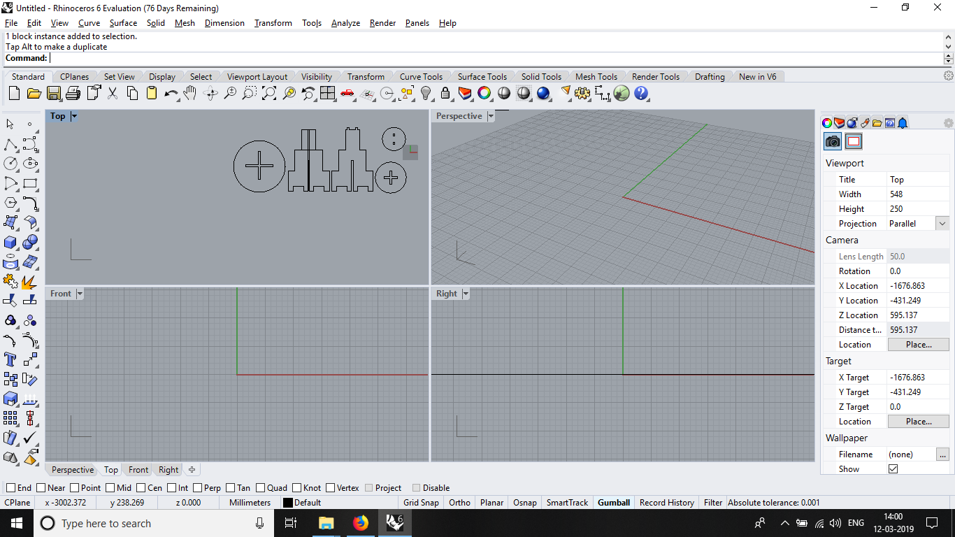
Task: Toggle Gumball in the status bar
Action: [614, 503]
